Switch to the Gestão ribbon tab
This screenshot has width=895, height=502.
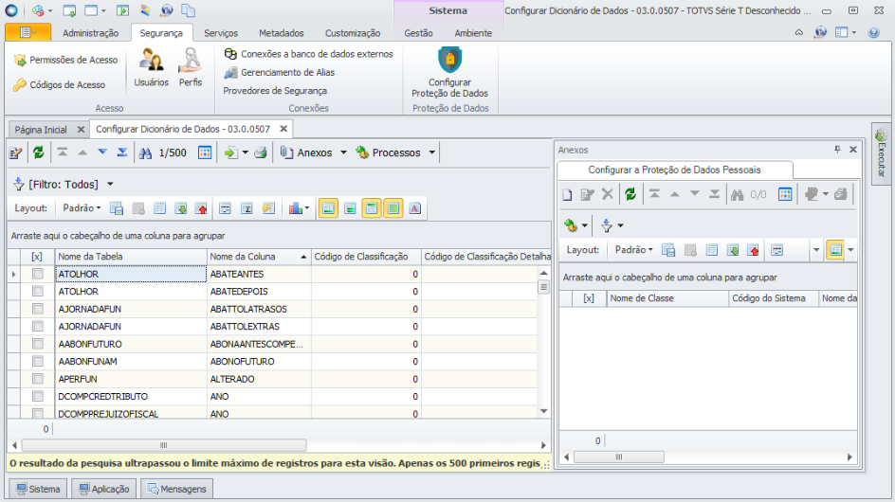click(x=418, y=33)
